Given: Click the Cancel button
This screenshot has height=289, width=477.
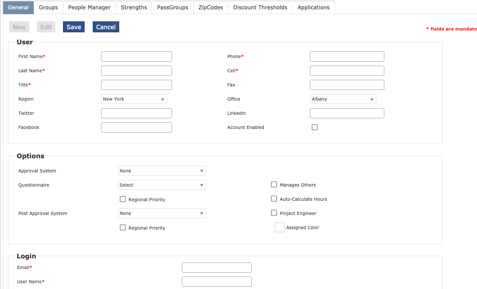Looking at the screenshot, I should [106, 27].
